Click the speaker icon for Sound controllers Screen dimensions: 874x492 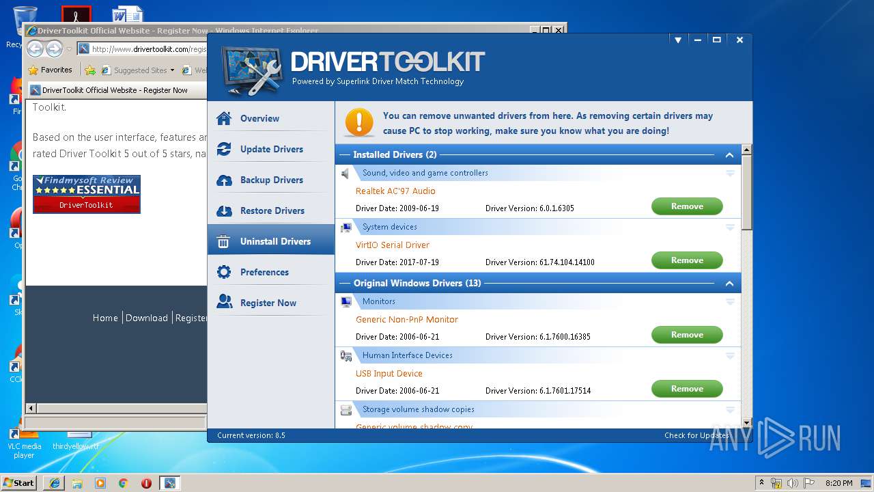[x=346, y=173]
